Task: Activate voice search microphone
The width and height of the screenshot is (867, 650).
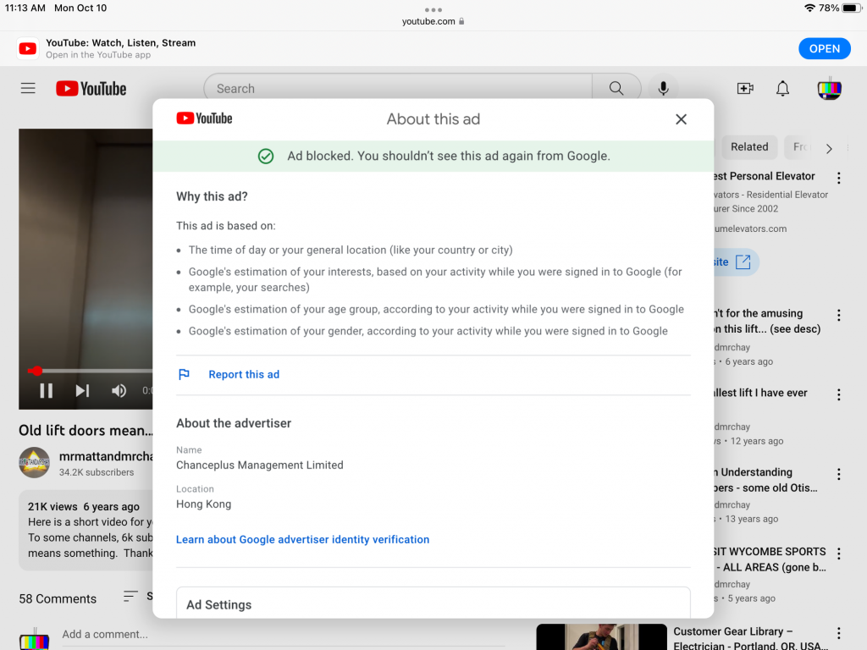Action: pyautogui.click(x=664, y=88)
